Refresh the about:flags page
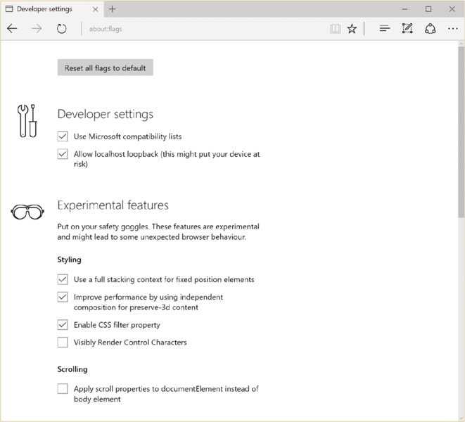The width and height of the screenshot is (465, 422). (61, 29)
